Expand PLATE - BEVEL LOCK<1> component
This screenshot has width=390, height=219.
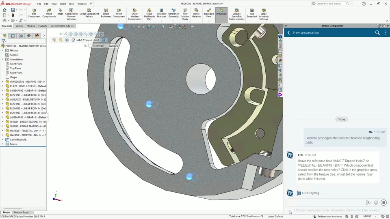point(2,86)
